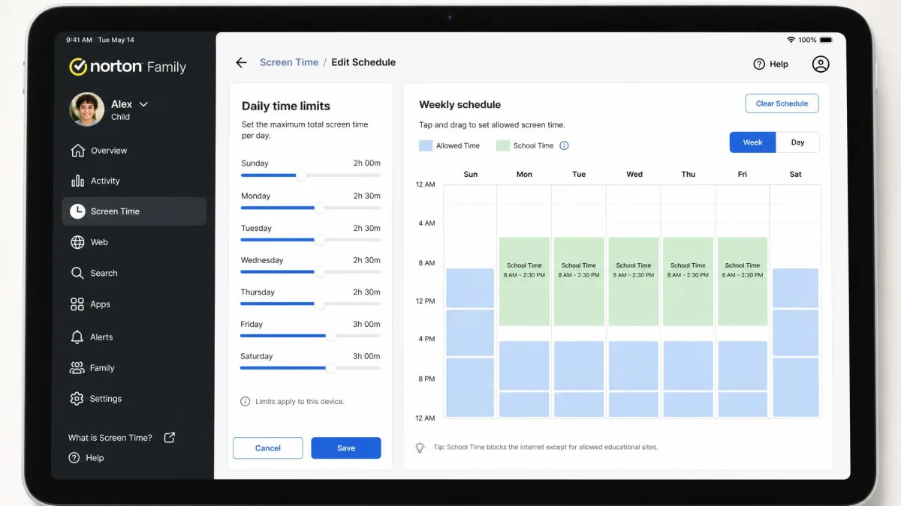Click the sidebar Help question mark icon

(x=74, y=457)
